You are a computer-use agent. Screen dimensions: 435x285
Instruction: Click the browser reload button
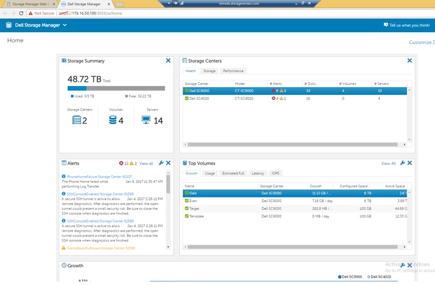[x=21, y=13]
